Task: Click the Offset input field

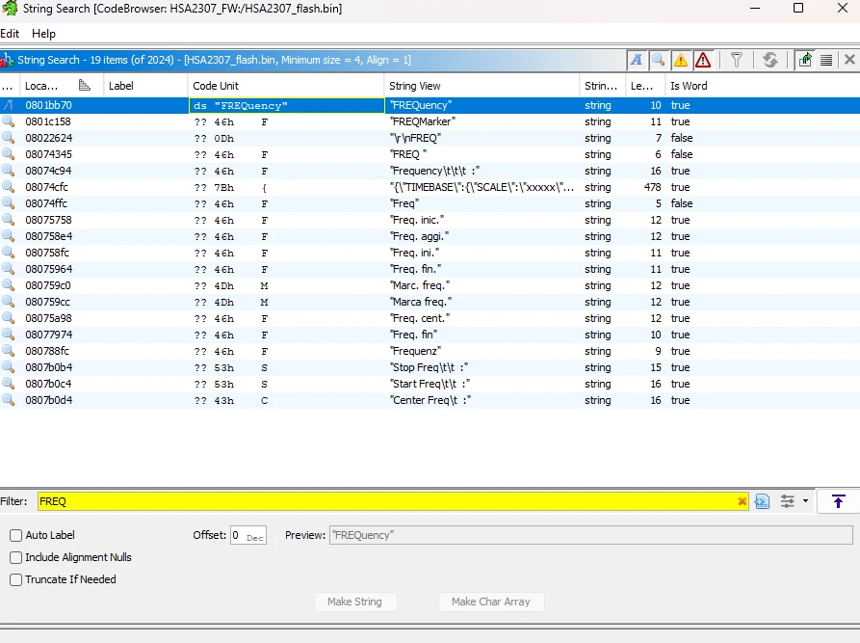Action: pyautogui.click(x=248, y=535)
